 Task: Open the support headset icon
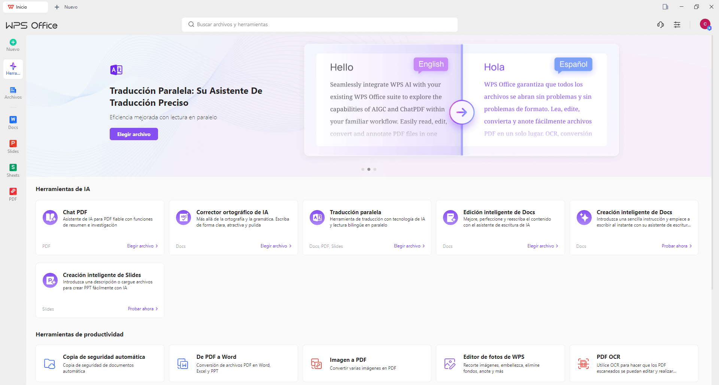click(661, 25)
